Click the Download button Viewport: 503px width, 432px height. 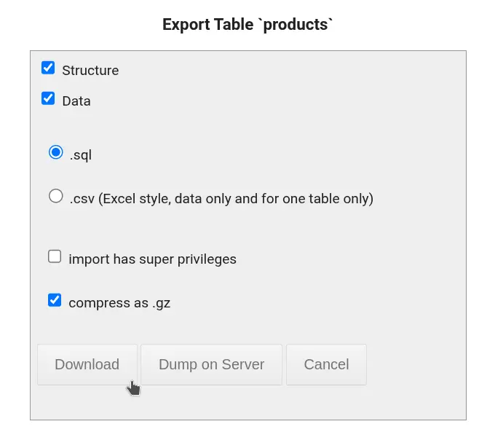click(87, 364)
